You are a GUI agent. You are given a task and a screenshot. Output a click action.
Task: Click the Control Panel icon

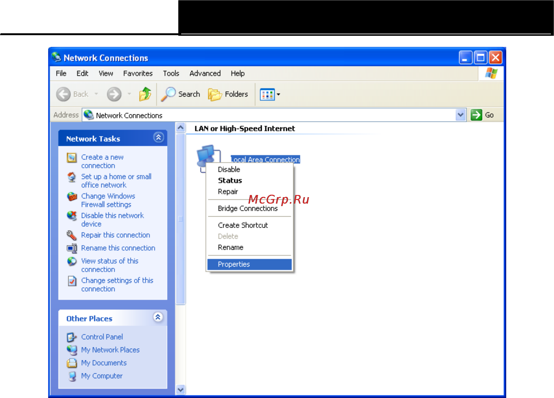coord(72,337)
